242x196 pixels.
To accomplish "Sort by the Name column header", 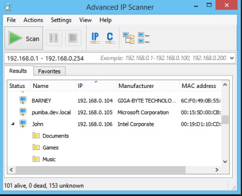I will click(53, 86).
